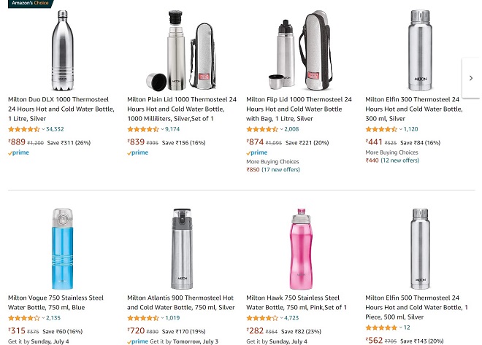Image resolution: width=482 pixels, height=345 pixels.
Task: Click star rating of Milton Elfin 500
Action: [x=381, y=327]
